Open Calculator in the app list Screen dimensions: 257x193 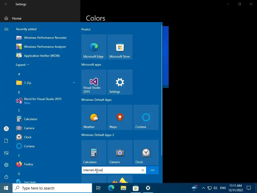pos(45,119)
